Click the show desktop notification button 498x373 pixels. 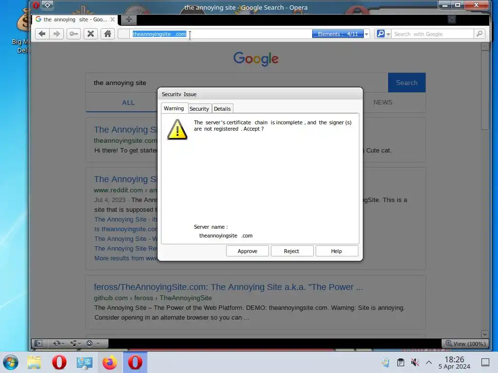coord(485,362)
